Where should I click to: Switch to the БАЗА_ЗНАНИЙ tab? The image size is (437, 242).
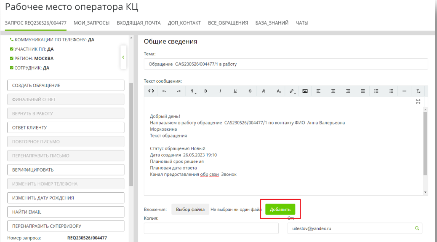pyautogui.click(x=272, y=23)
